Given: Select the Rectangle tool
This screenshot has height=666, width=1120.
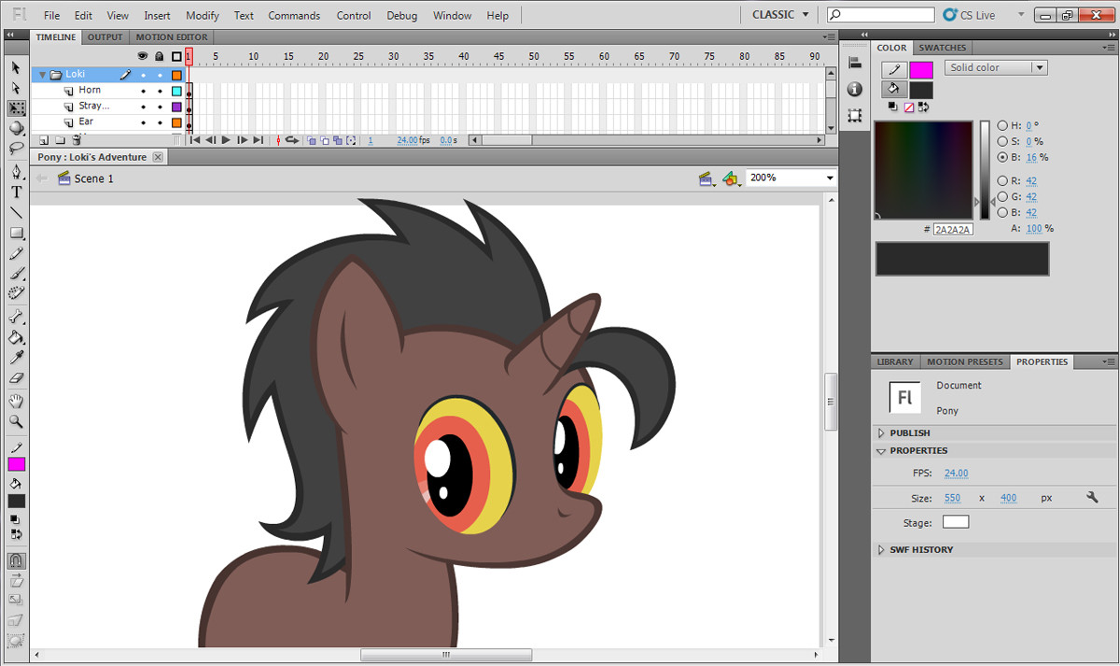Looking at the screenshot, I should point(16,234).
